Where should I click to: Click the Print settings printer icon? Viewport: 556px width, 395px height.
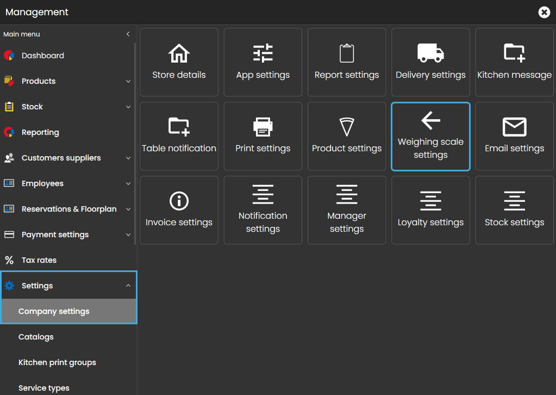263,127
